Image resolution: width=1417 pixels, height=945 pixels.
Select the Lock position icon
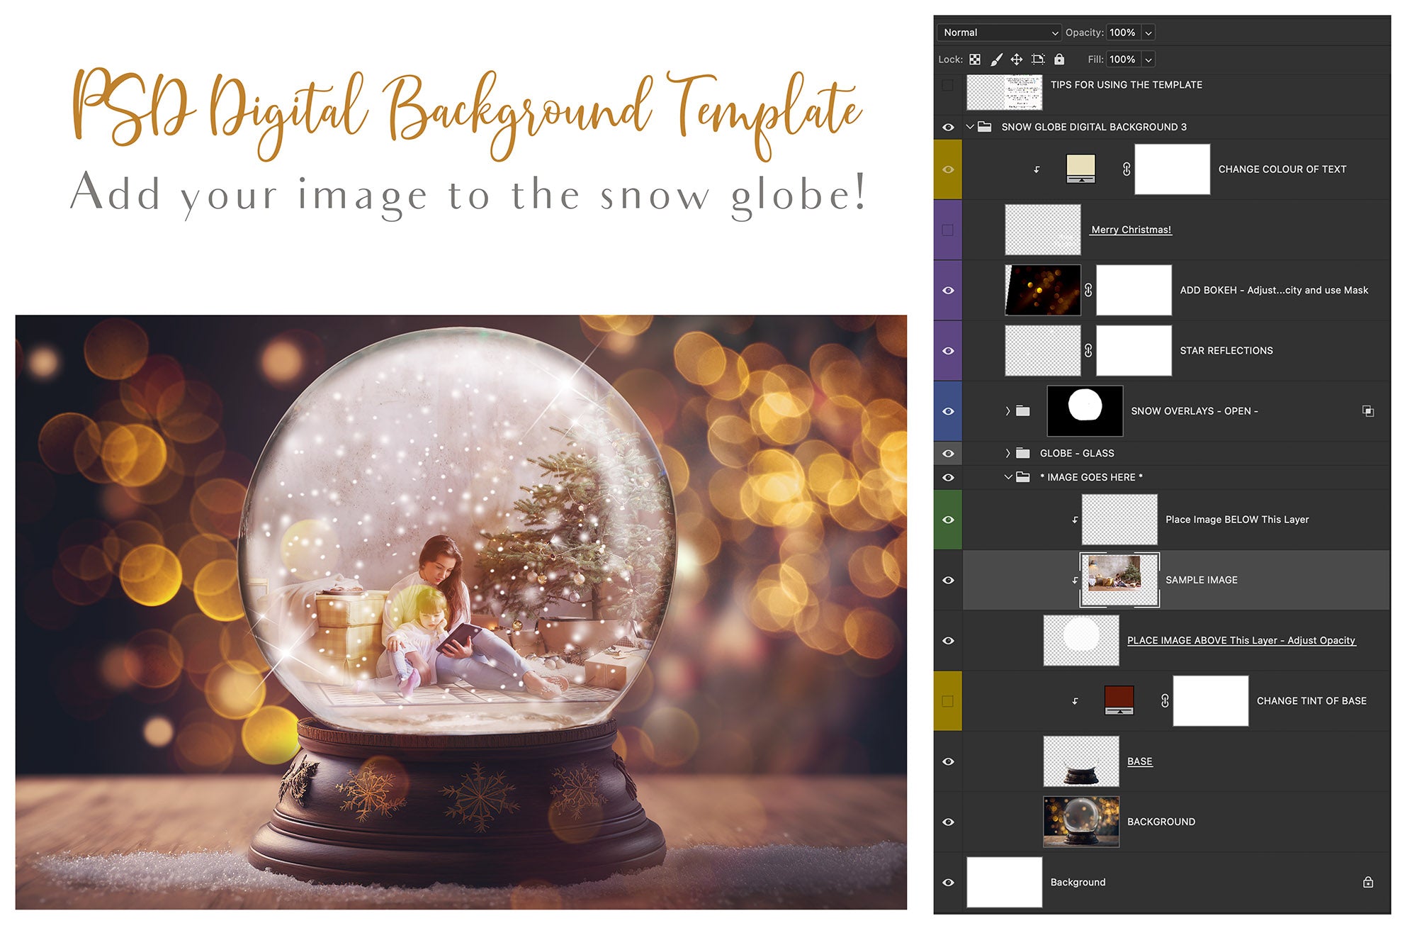tap(1017, 60)
